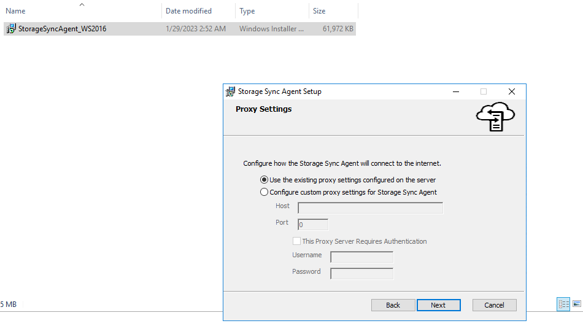Switch to large icons view layout

pos(576,304)
